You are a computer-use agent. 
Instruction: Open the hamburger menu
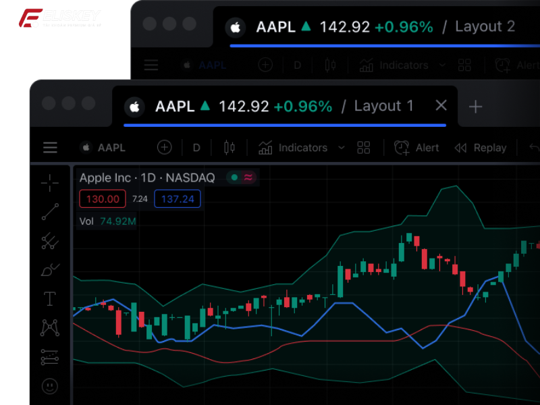click(x=50, y=147)
